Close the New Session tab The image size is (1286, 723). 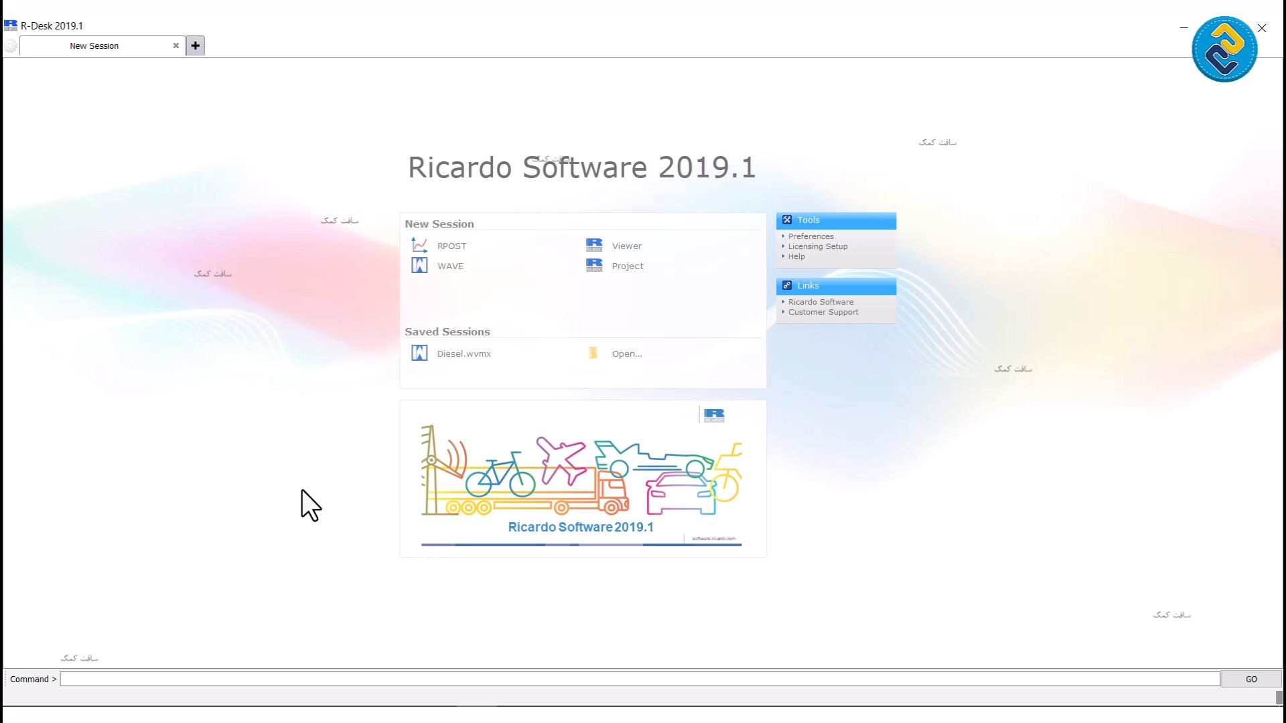pos(176,46)
